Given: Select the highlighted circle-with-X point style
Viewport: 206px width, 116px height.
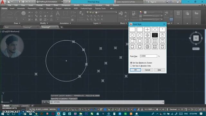Looking at the screenshot, I should click(x=155, y=35).
